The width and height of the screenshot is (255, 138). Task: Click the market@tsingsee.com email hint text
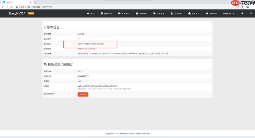(x=104, y=89)
